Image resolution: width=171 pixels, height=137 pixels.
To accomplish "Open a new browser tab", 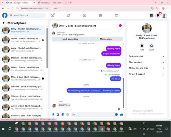I will coord(71,3).
